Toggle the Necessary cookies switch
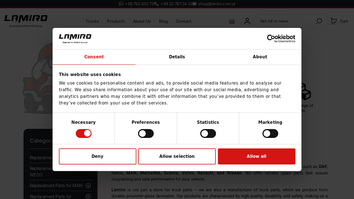354x199 pixels. (x=84, y=134)
